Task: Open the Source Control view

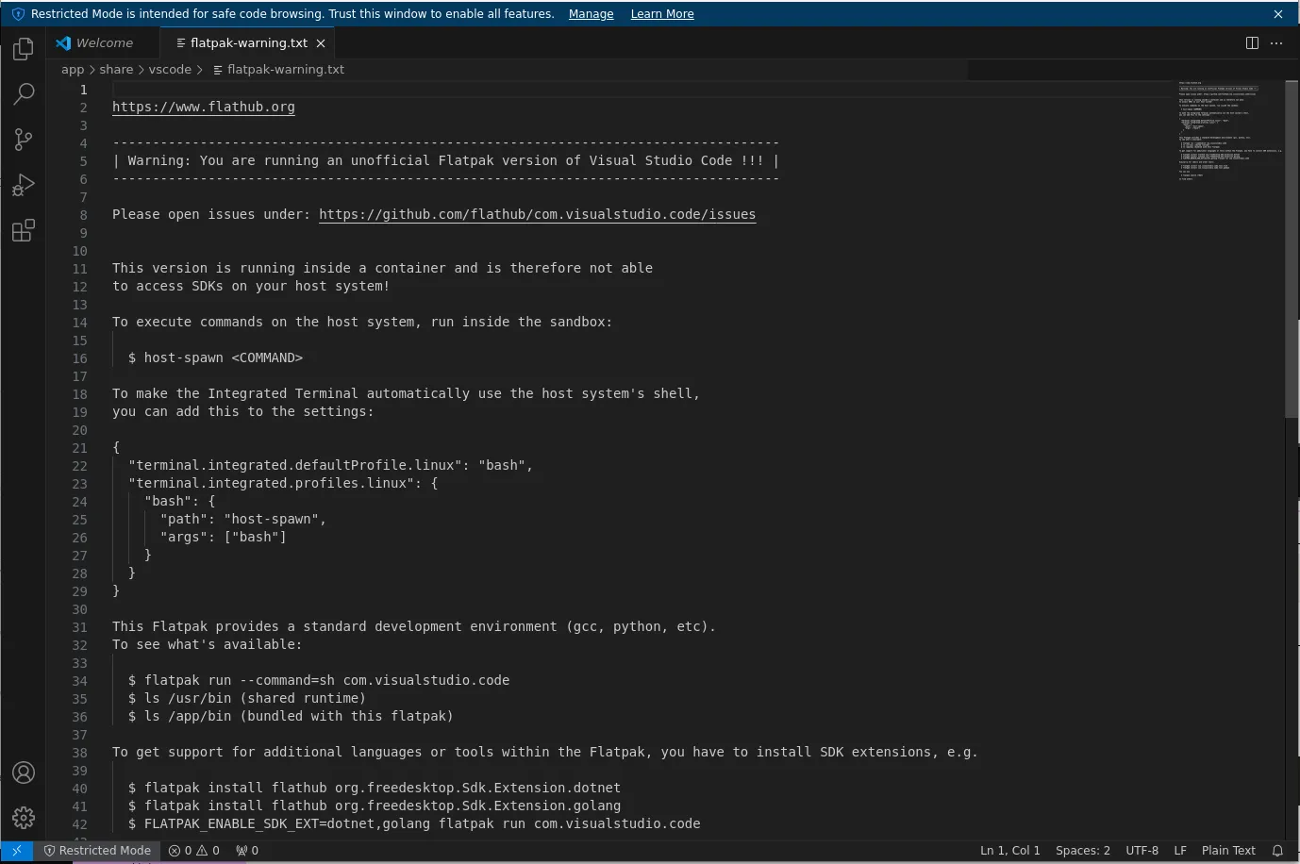Action: pos(24,140)
